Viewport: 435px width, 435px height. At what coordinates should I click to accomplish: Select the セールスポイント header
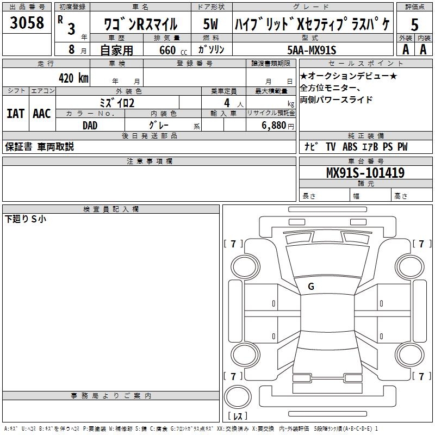pos(365,64)
